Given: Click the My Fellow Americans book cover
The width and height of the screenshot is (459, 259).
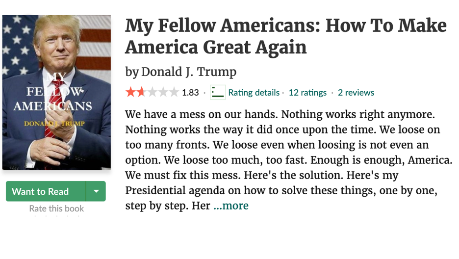Looking at the screenshot, I should (x=56, y=92).
